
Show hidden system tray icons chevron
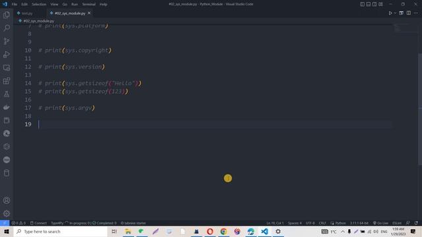pyautogui.click(x=343, y=231)
